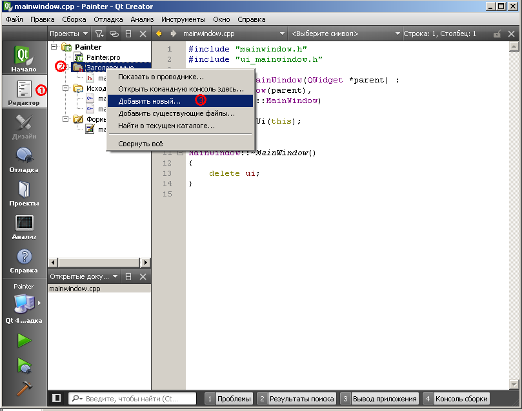Open the Начало welcome mode
522x411 pixels.
click(x=24, y=58)
